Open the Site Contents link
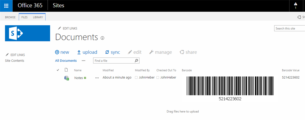 coord(15,61)
